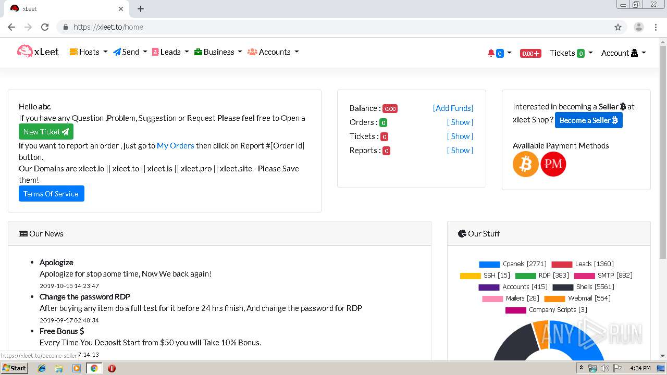Click the Free Bonus $ news heading
667x375 pixels.
click(62, 331)
